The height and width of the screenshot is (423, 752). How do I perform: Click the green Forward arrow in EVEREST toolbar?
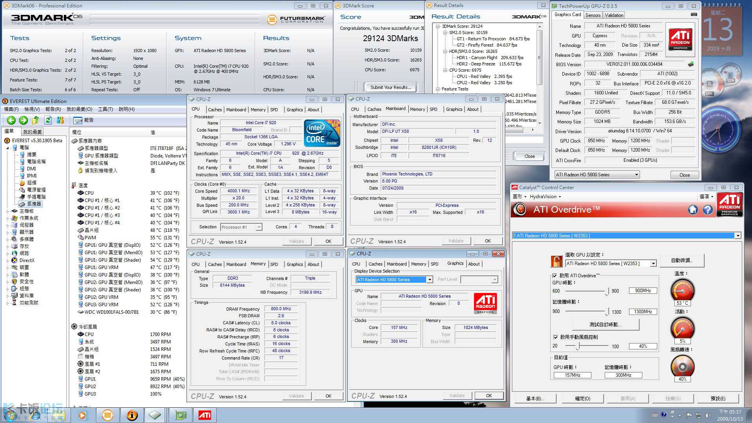[23, 120]
